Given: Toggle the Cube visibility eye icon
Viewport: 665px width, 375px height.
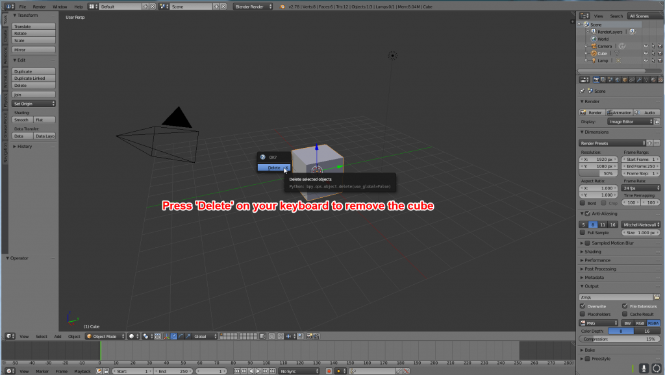Looking at the screenshot, I should tap(646, 53).
